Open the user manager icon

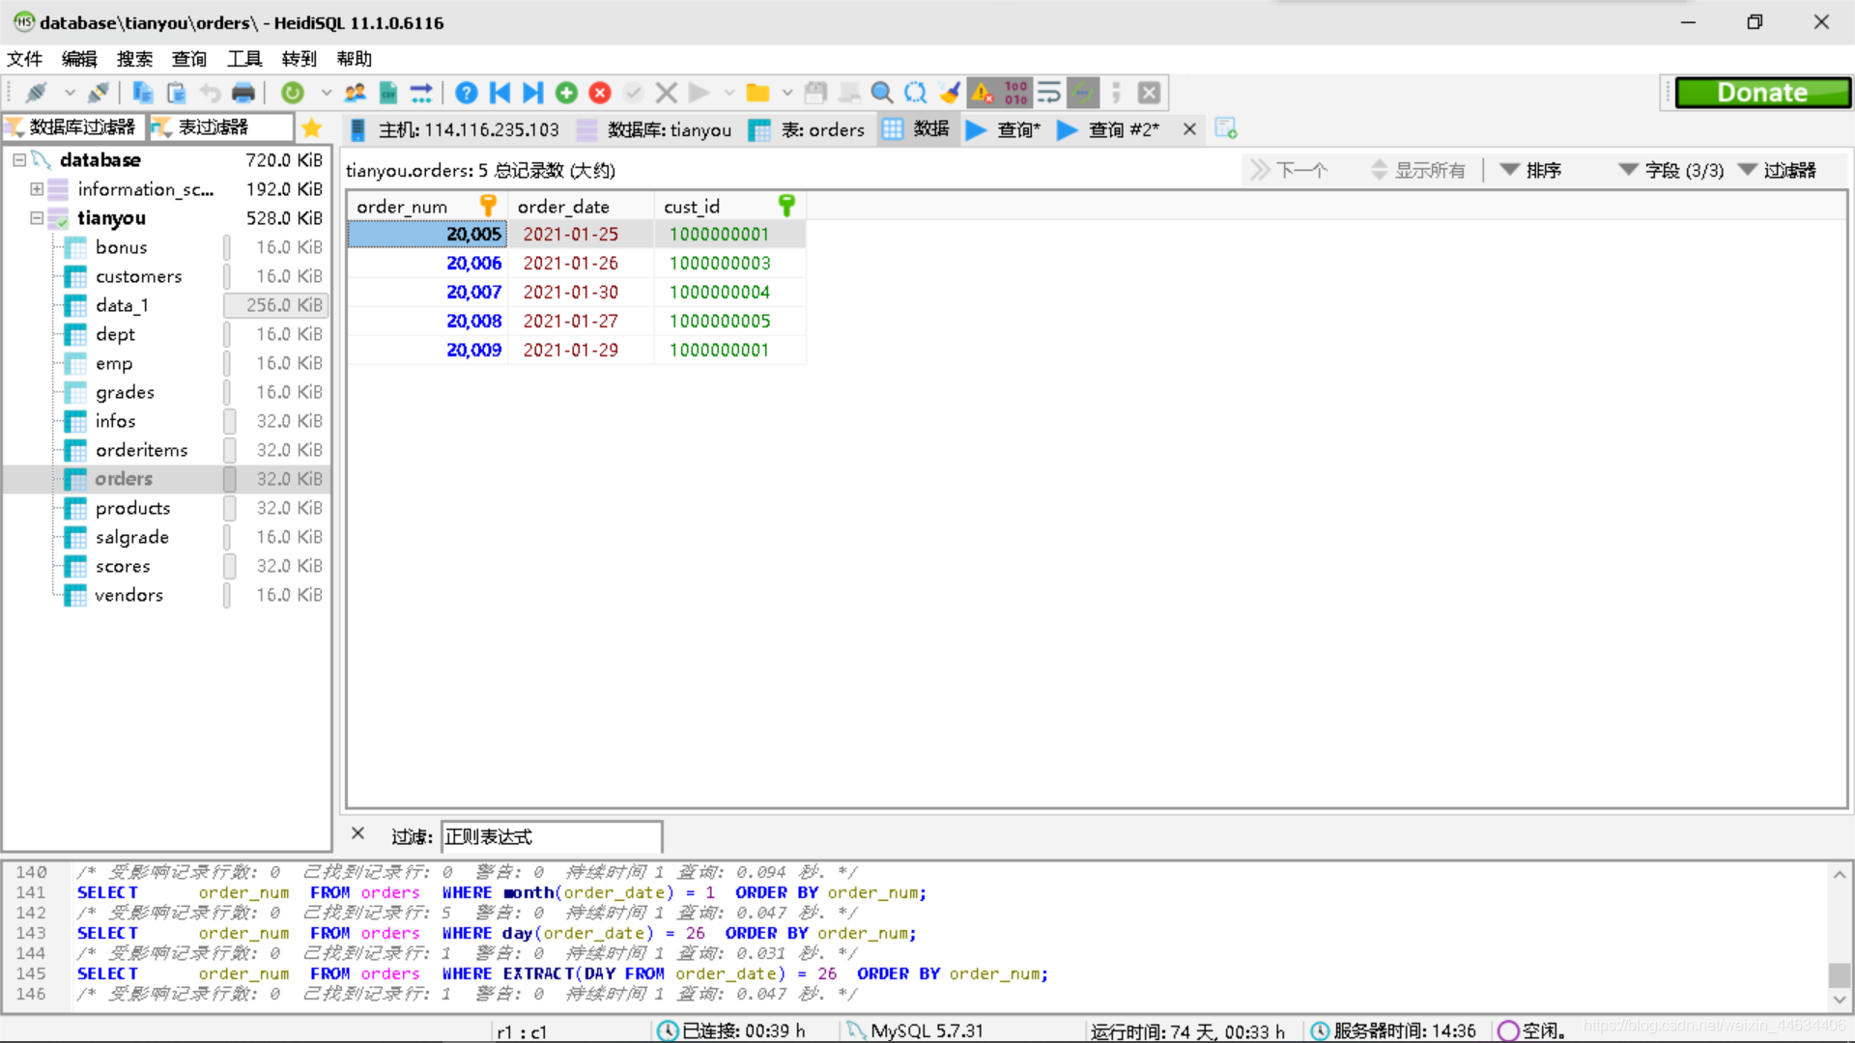tap(356, 93)
